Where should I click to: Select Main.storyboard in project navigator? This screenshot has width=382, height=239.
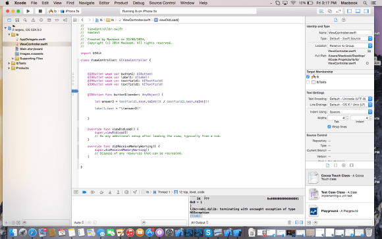(31, 49)
